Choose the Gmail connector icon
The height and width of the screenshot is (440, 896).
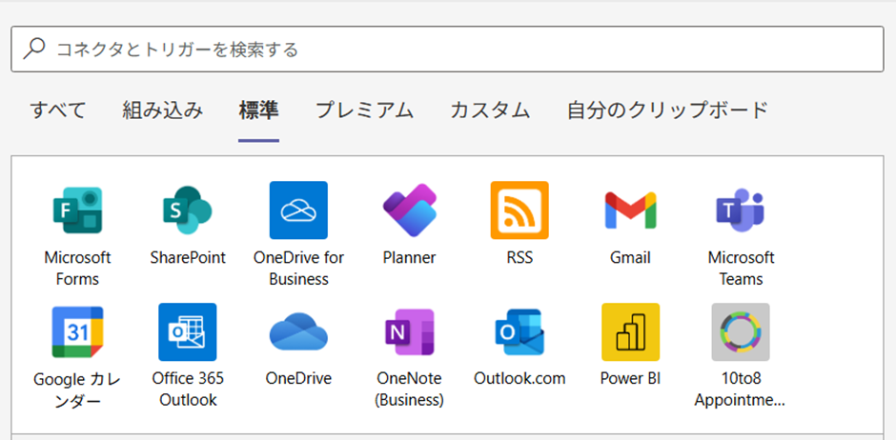point(630,210)
